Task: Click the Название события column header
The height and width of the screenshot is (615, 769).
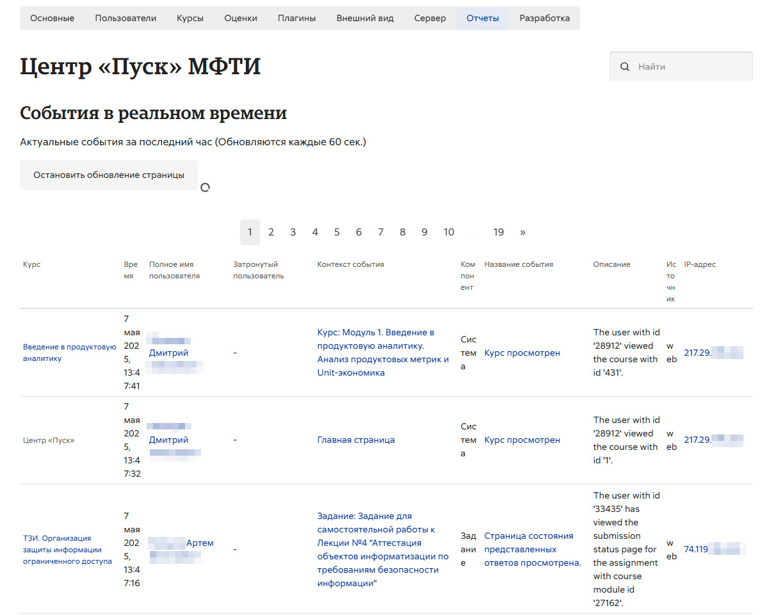Action: (519, 264)
